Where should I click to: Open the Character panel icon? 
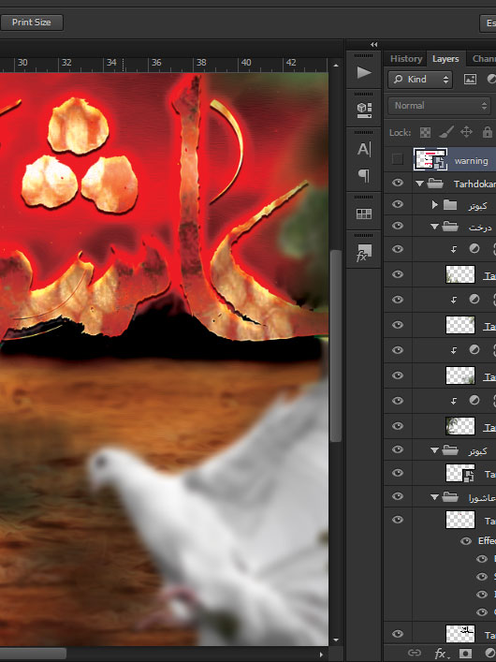[364, 149]
